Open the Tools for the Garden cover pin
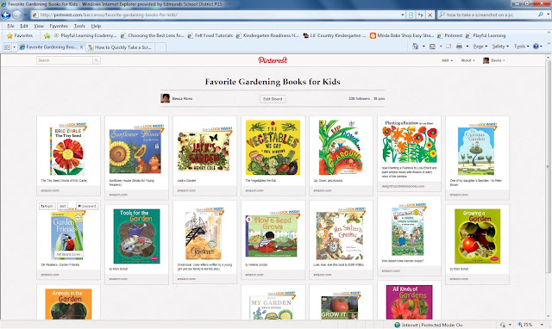The height and width of the screenshot is (329, 552). tap(136, 236)
